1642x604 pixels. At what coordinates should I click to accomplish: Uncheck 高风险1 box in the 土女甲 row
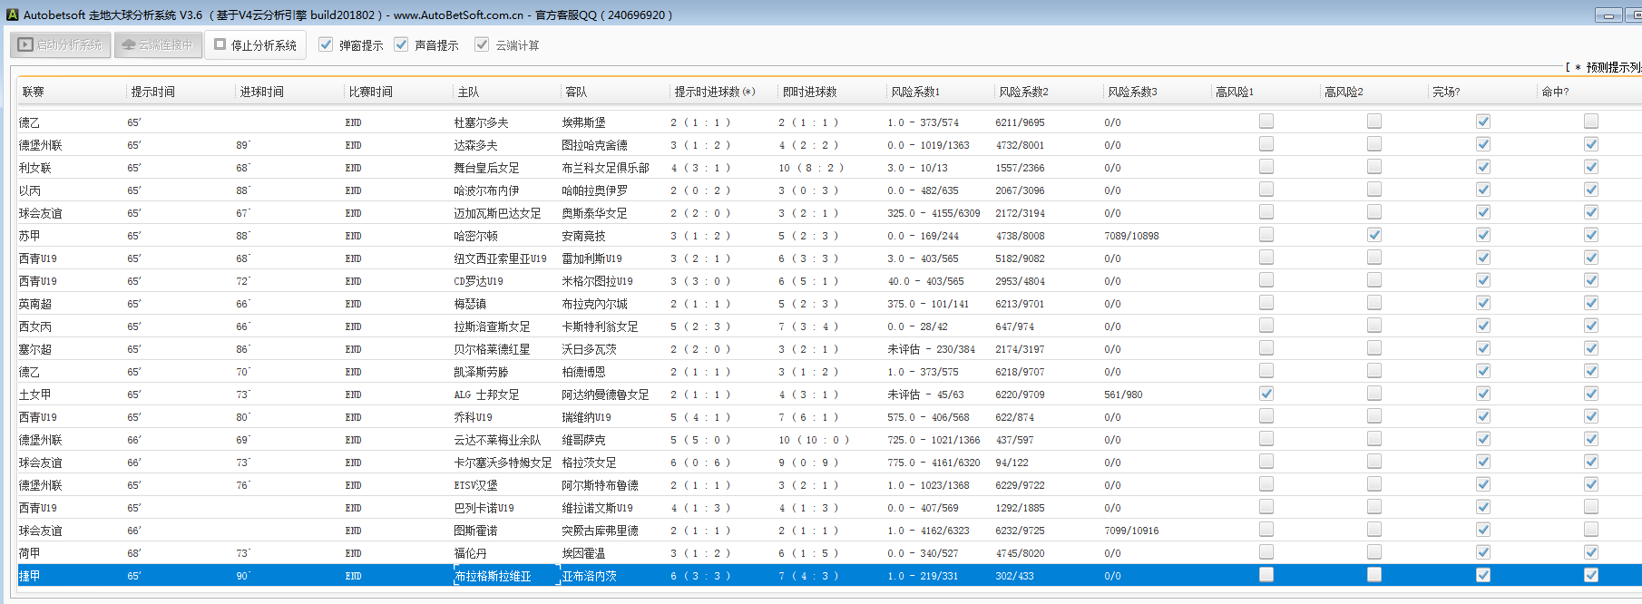tap(1266, 394)
